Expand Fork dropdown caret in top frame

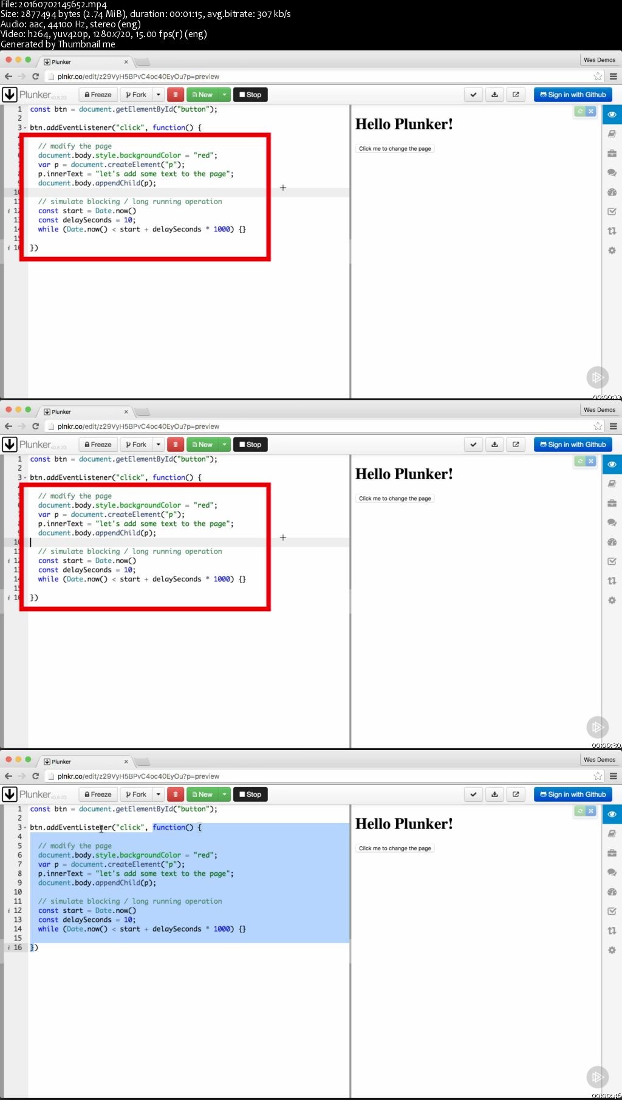[158, 95]
